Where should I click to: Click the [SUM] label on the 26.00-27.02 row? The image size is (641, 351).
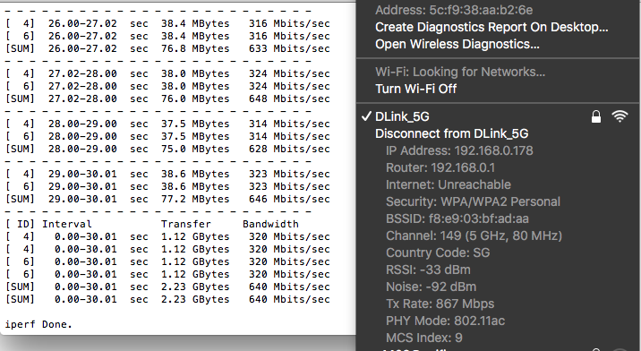click(x=20, y=48)
